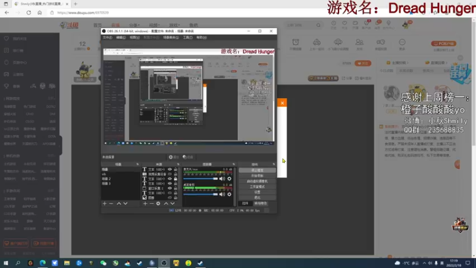Image resolution: width=476 pixels, height=268 pixels.
Task: Open microphone/Aux audio settings gear
Action: (x=230, y=179)
